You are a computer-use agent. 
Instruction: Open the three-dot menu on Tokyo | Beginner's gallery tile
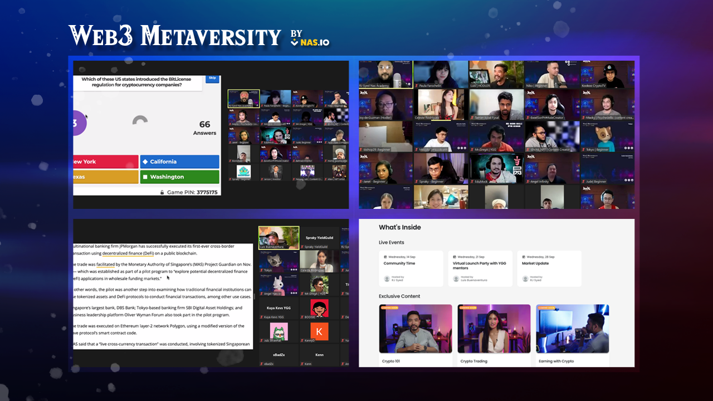628,148
